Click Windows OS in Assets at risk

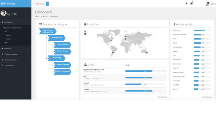tap(177, 47)
